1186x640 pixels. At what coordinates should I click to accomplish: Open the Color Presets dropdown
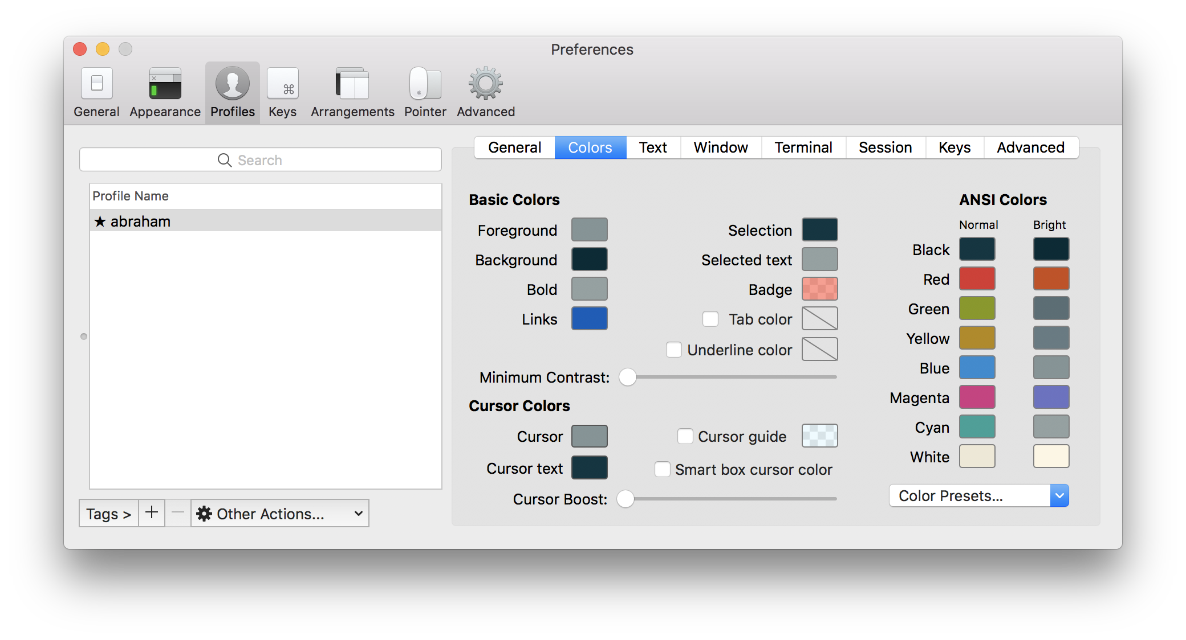coord(978,495)
